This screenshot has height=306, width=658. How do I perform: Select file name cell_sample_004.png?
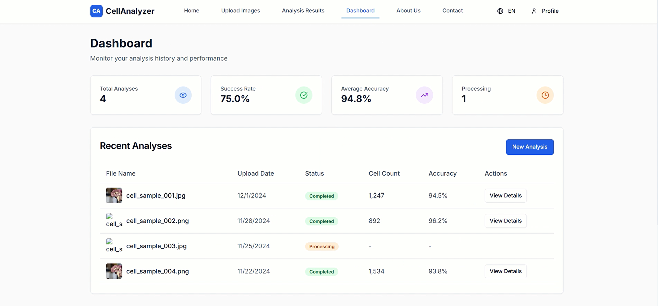(157, 271)
